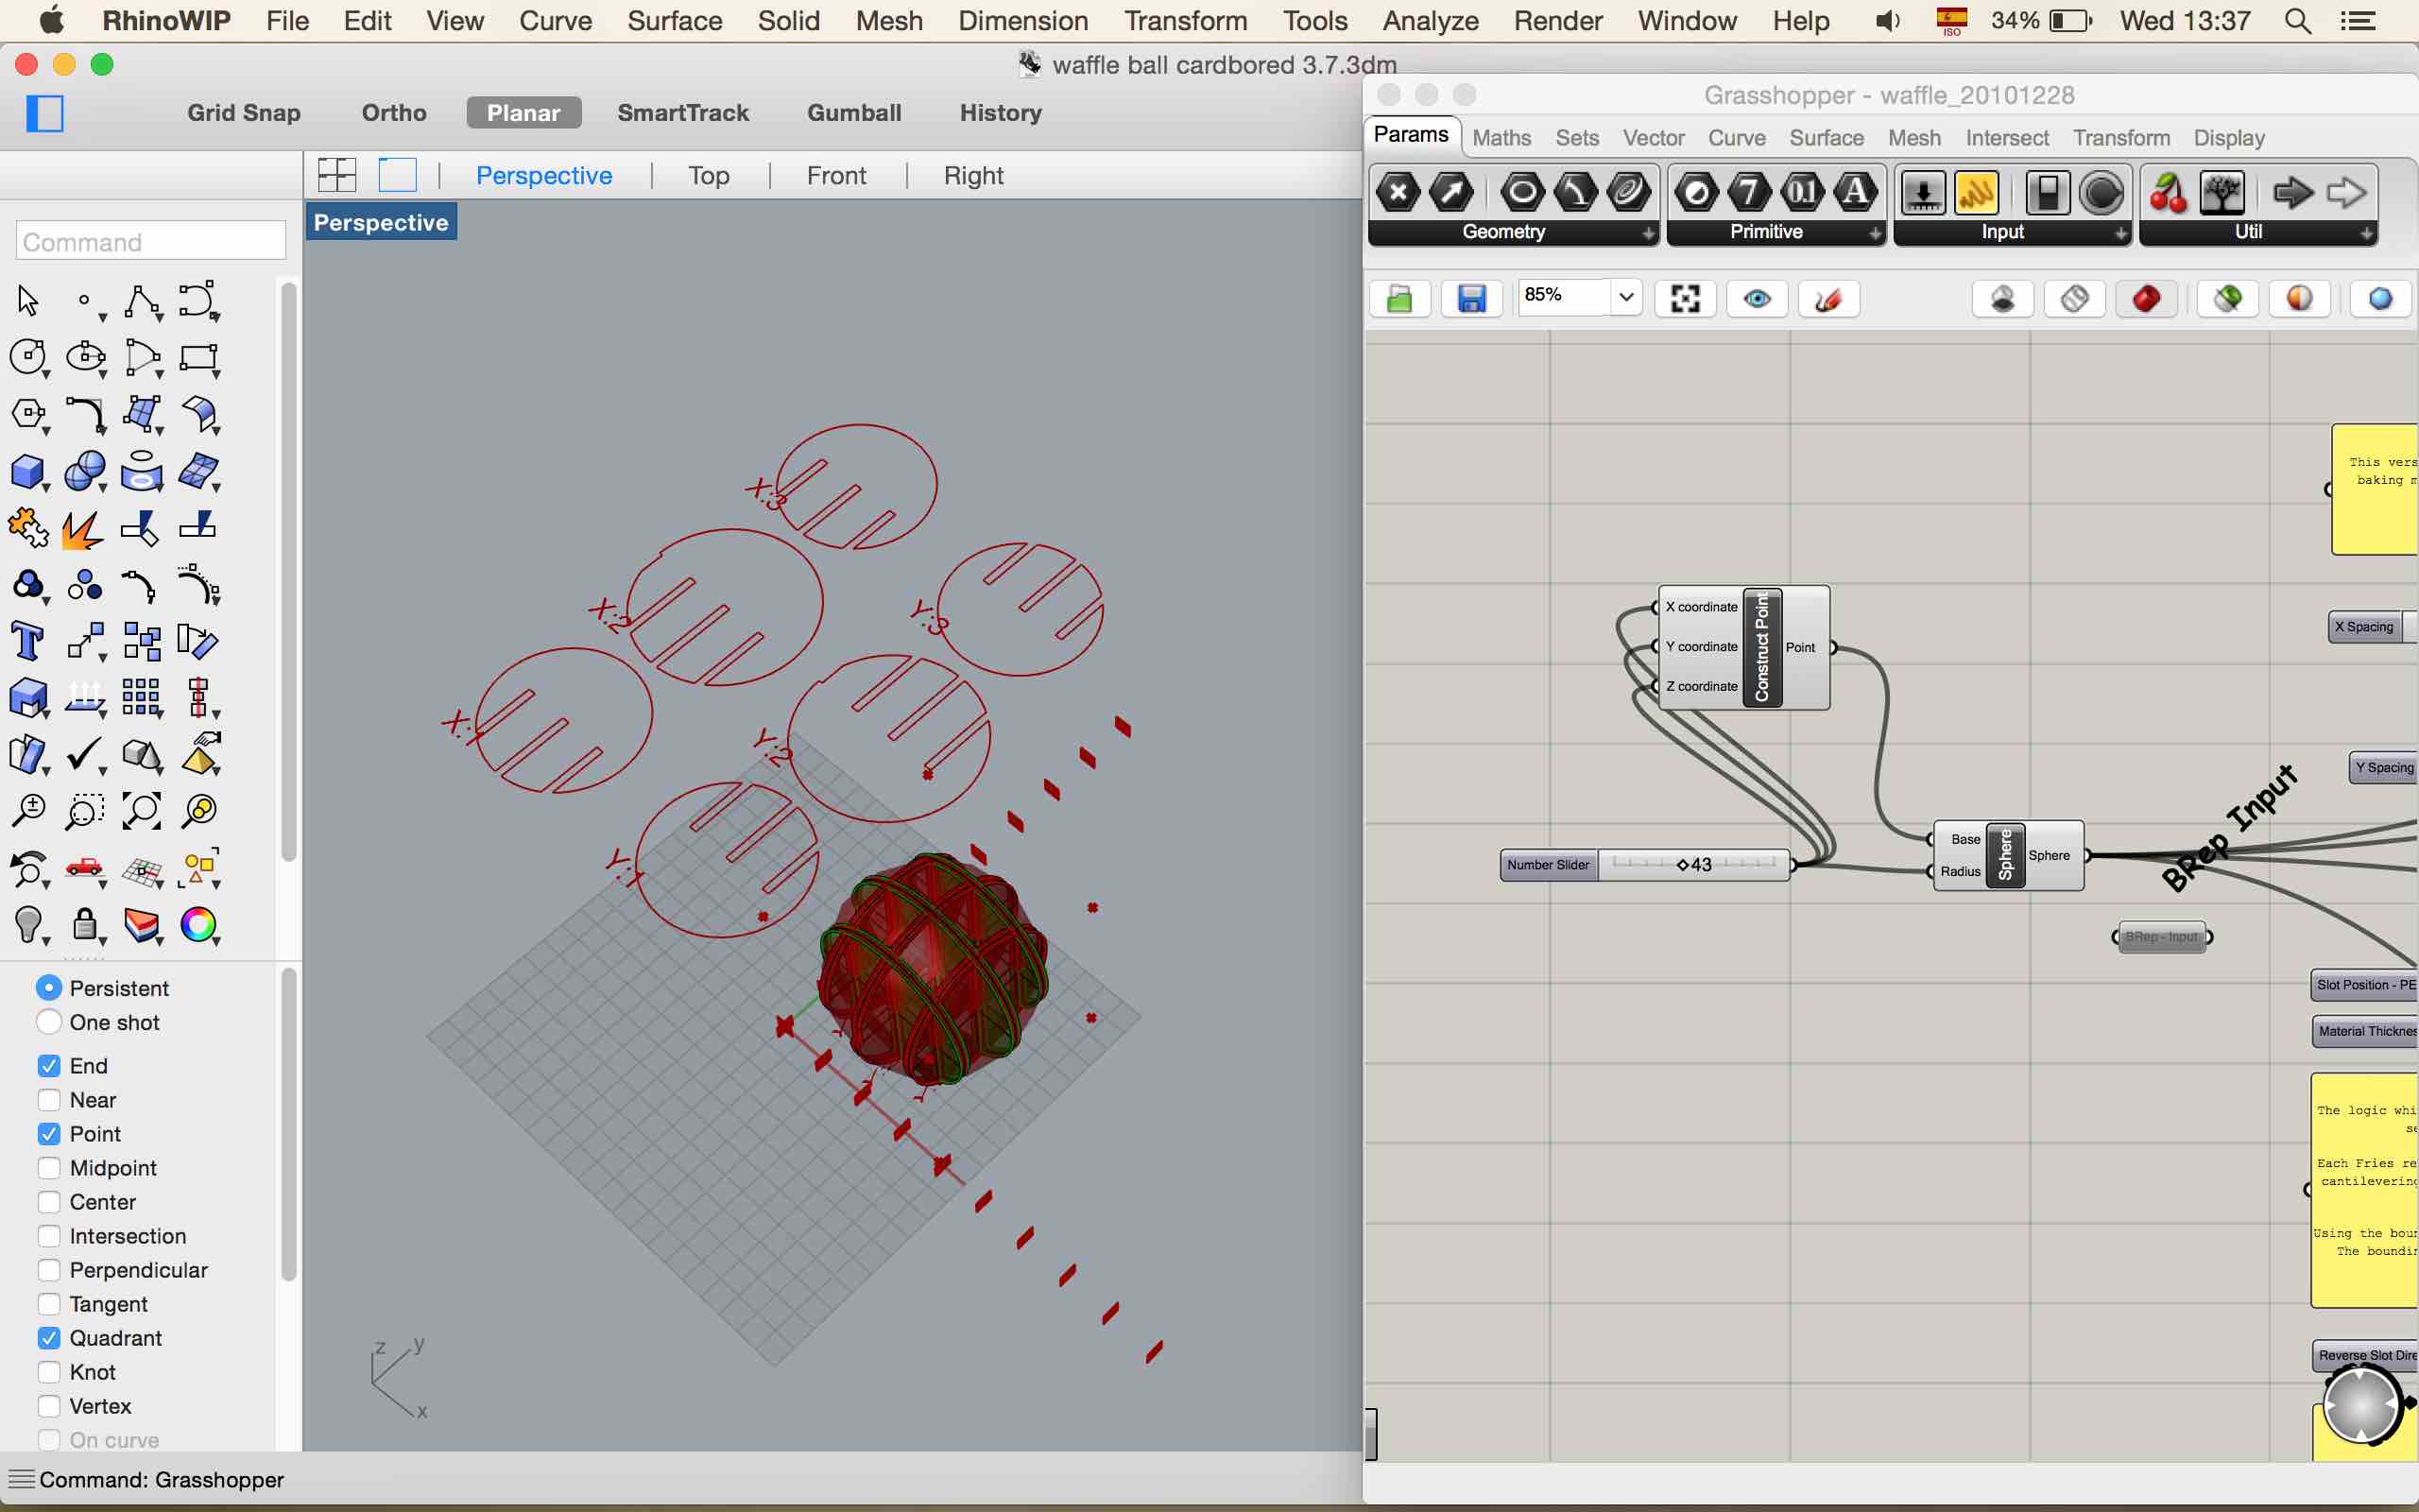Toggle Grasshopper preview eye icon

pos(1758,299)
